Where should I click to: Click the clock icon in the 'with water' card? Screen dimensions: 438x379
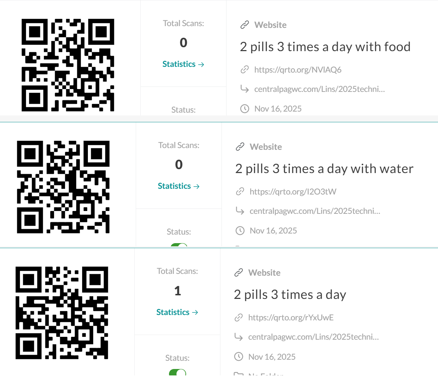240,231
